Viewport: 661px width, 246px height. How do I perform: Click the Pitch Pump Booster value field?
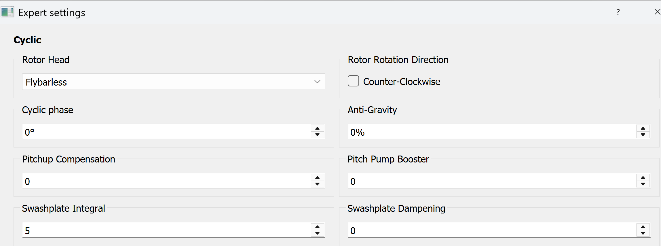[x=489, y=181]
